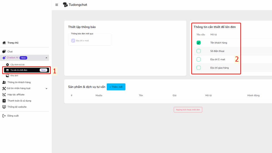Click the Gửi tin nhắn hàng loạt tools icon
Screen dimensions: 272x153
(x=4, y=88)
